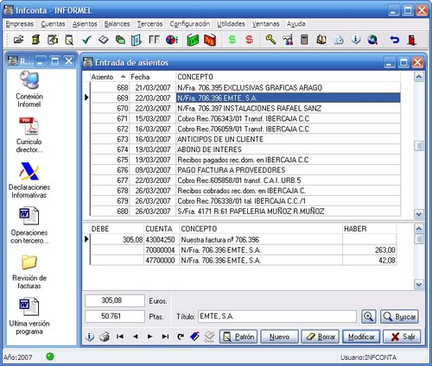This screenshot has width=432, height=366.
Task: Click the Título input field
Action: [x=277, y=317]
